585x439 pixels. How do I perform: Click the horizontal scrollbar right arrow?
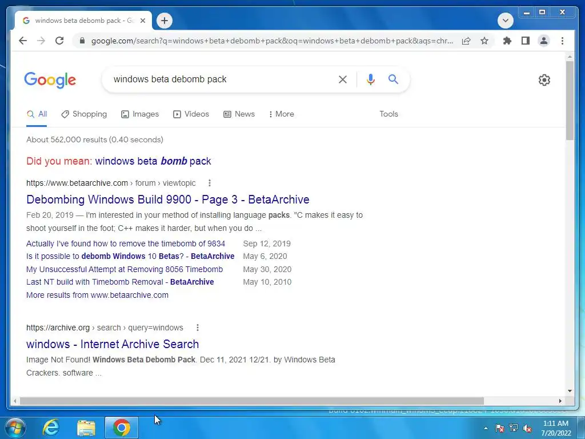tap(560, 401)
